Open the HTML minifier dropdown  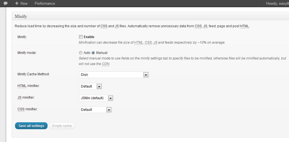pyautogui.click(x=90, y=86)
